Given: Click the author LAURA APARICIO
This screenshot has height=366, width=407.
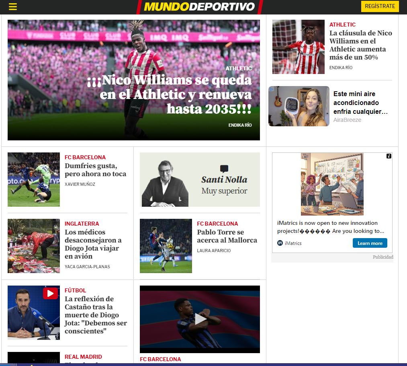Looking at the screenshot, I should coord(214,251).
